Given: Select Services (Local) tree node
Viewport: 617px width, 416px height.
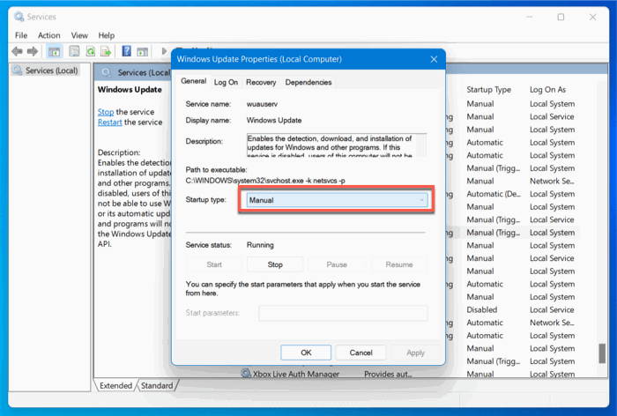Looking at the screenshot, I should point(47,71).
